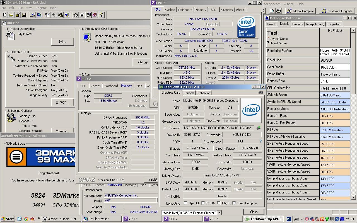Open SPD tab in top CPU-Z window

213,10
